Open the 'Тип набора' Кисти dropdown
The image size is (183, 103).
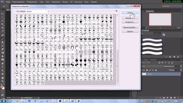pyautogui.click(x=38, y=11)
